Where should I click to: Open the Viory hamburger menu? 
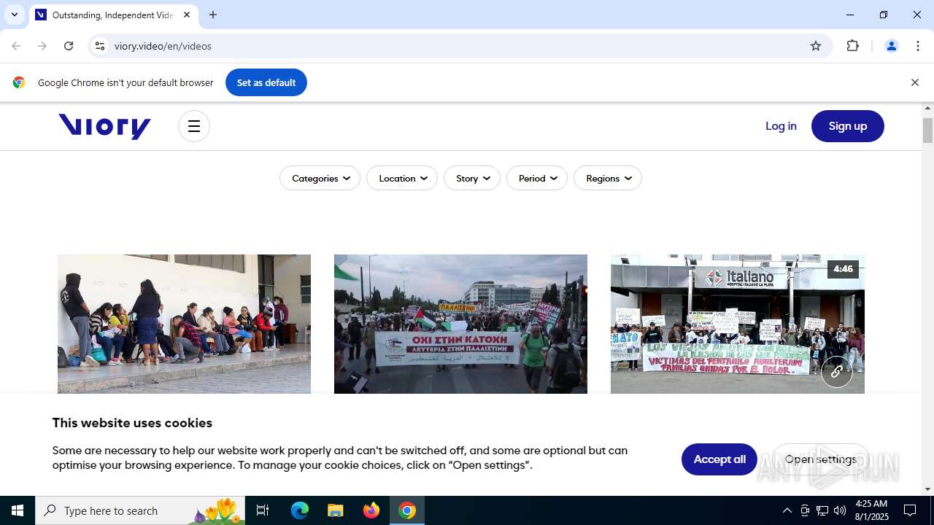pyautogui.click(x=194, y=126)
